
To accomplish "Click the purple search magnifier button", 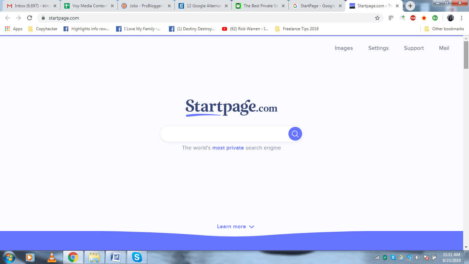I will point(295,134).
